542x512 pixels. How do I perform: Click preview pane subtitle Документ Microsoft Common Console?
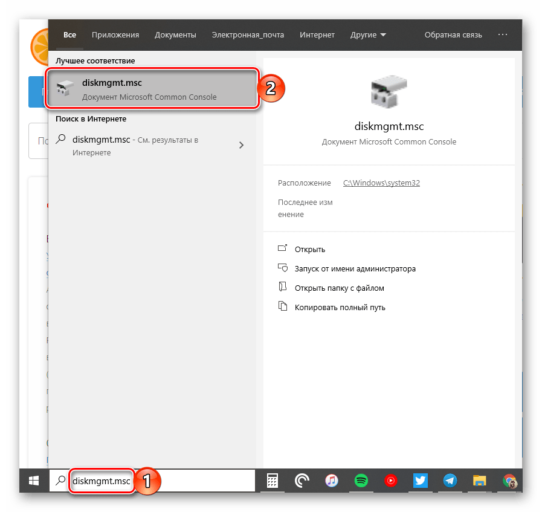[x=389, y=141]
